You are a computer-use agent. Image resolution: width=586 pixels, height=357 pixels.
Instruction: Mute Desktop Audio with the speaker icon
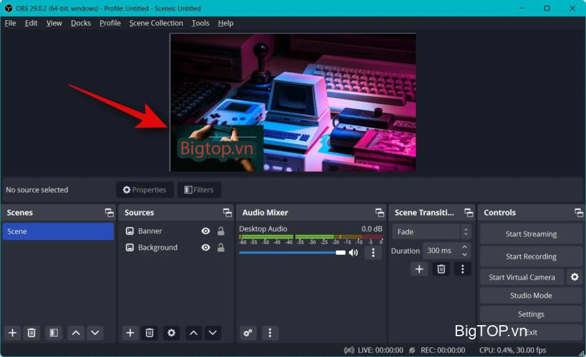pos(353,253)
